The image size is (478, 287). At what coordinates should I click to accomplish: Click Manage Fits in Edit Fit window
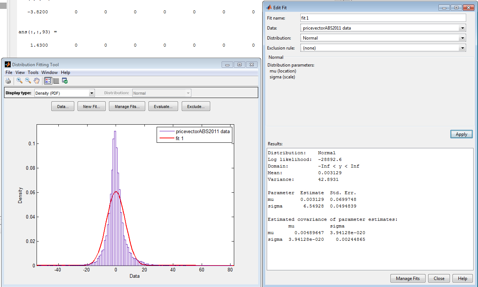pyautogui.click(x=408, y=278)
